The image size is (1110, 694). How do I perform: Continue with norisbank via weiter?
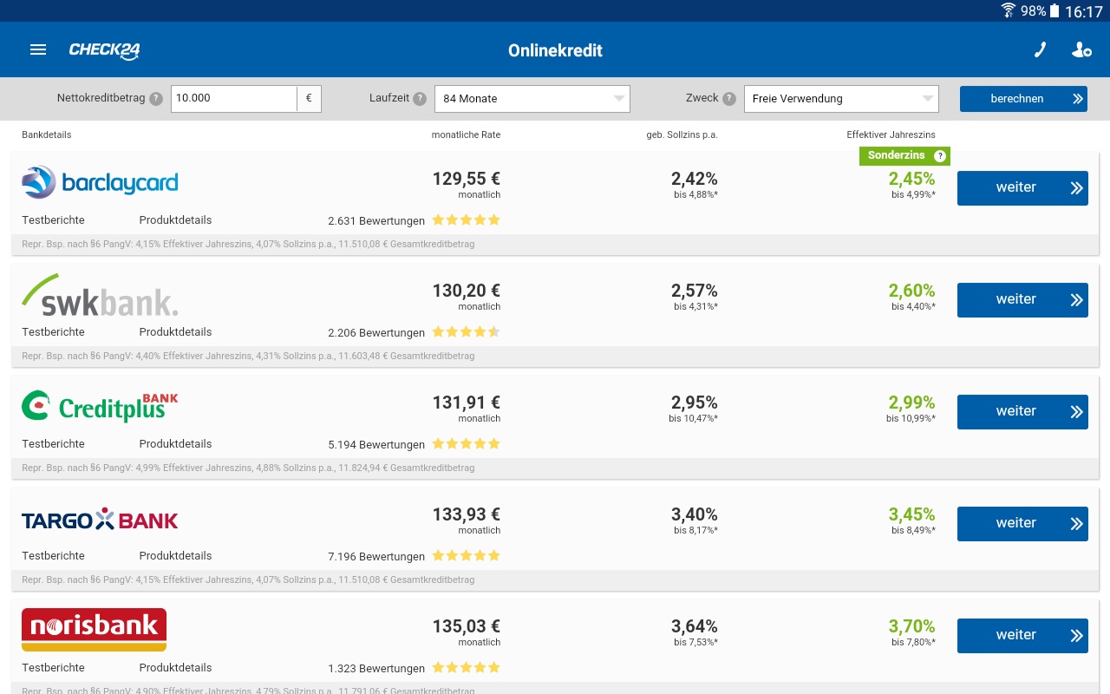click(1022, 635)
